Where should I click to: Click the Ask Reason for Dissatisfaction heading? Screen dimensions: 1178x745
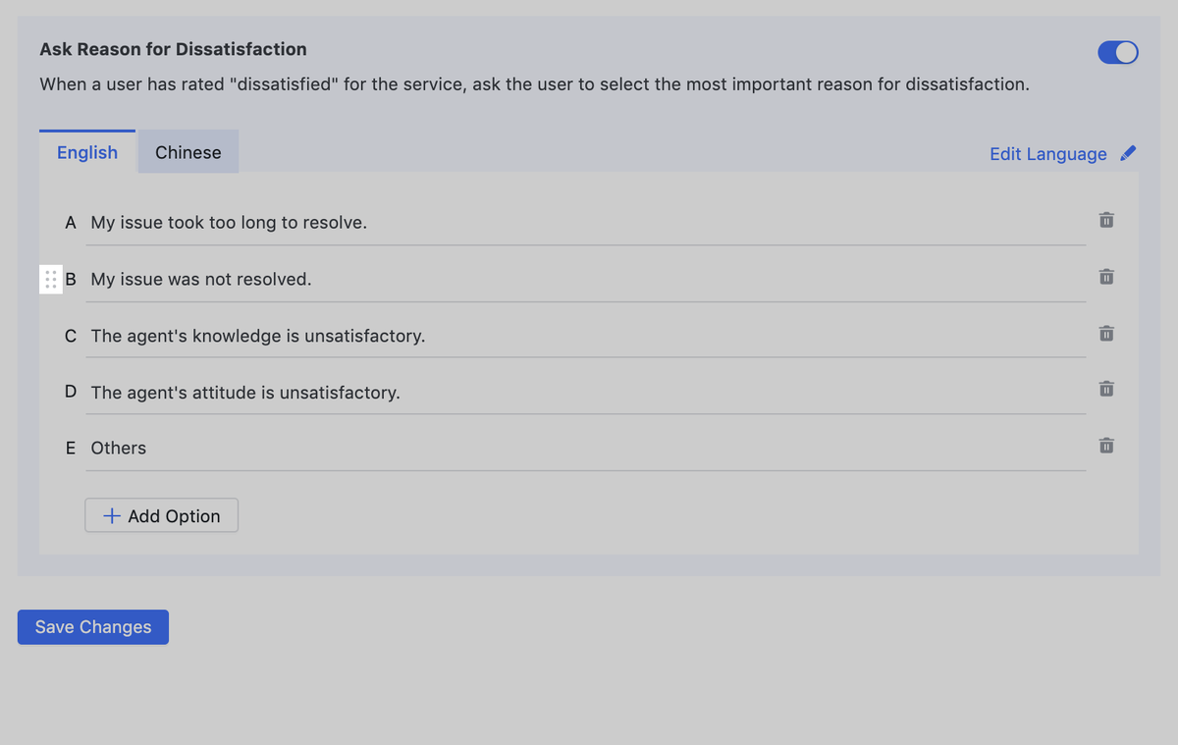[173, 49]
